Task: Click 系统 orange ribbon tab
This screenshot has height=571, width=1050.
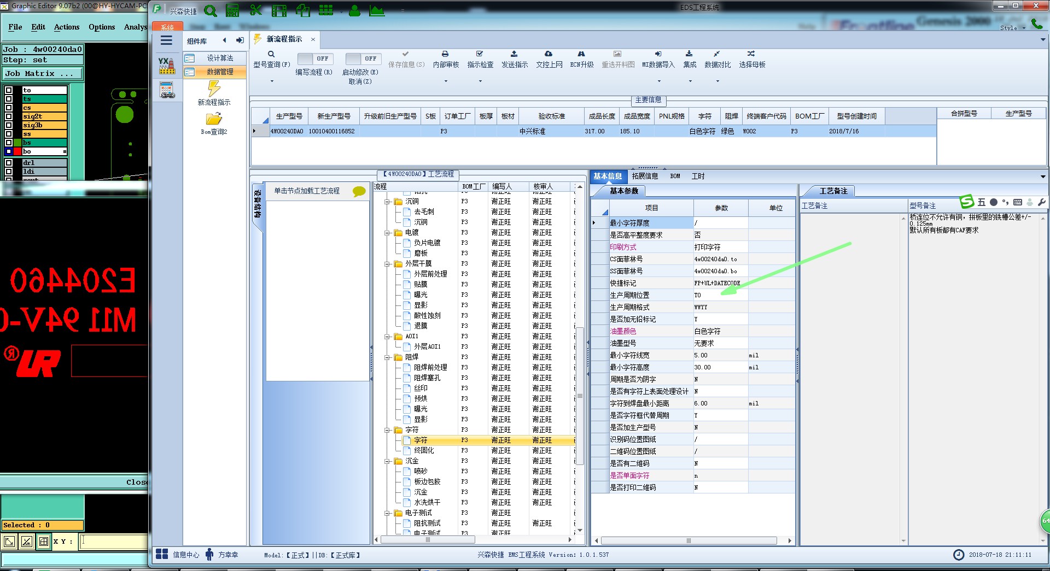Action: pyautogui.click(x=167, y=27)
